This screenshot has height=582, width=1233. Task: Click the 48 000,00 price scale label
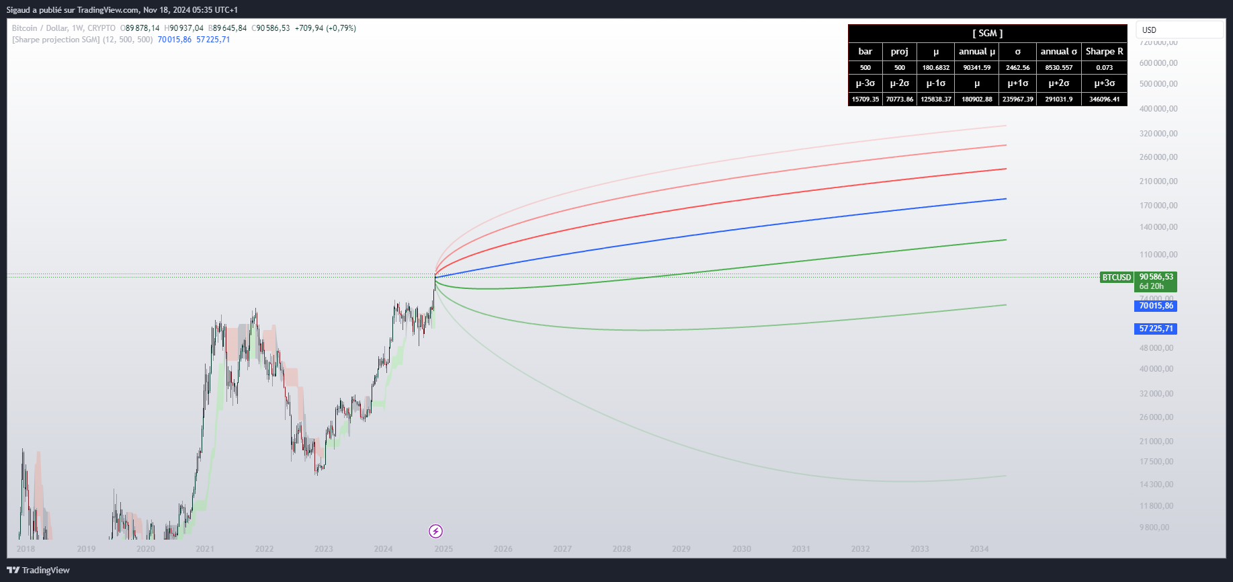(x=1156, y=348)
